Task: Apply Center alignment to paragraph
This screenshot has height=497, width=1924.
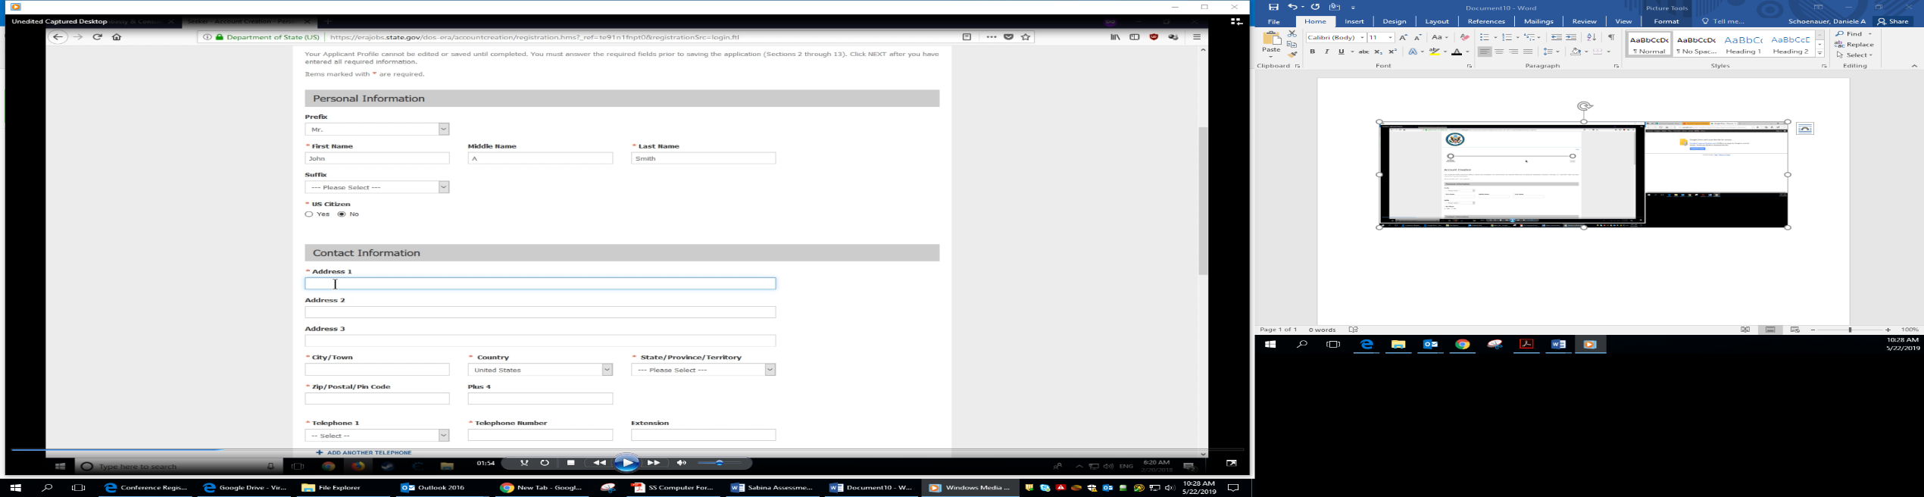Action: [1499, 52]
